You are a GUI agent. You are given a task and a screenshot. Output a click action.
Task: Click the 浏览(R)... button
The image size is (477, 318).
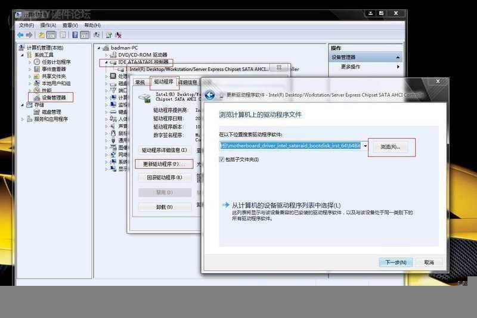click(x=391, y=147)
